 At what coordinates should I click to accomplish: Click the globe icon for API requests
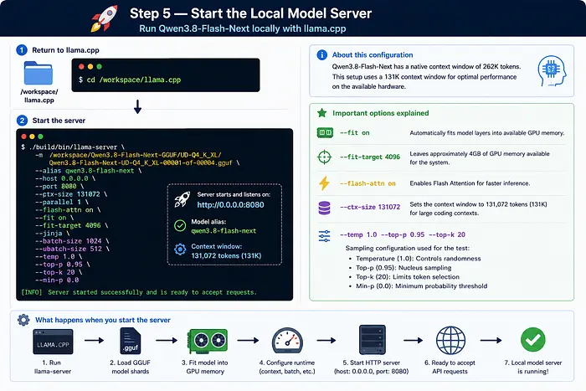(450, 341)
